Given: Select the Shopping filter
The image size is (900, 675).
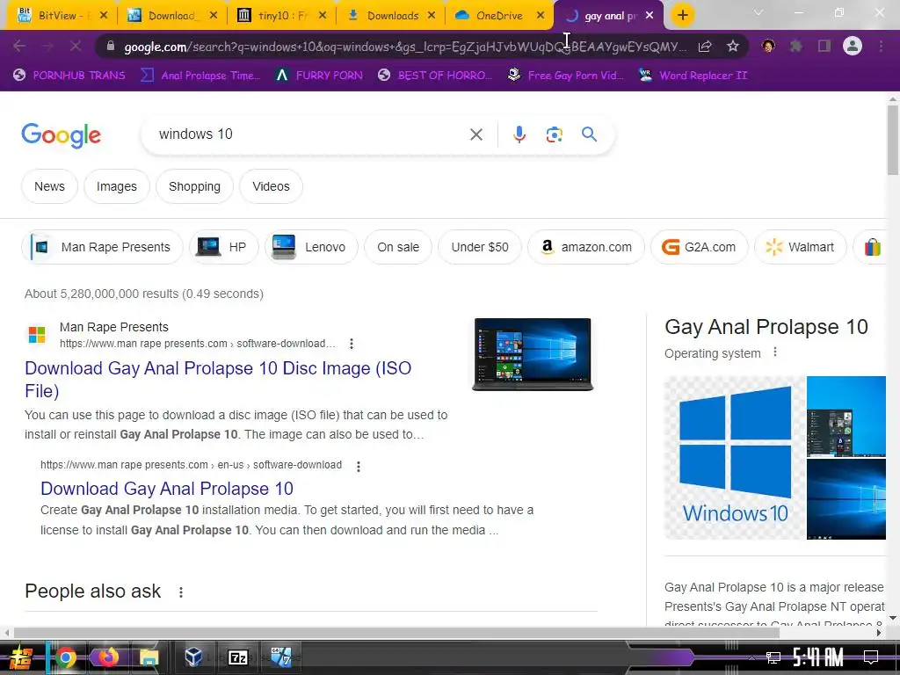Looking at the screenshot, I should [x=194, y=186].
